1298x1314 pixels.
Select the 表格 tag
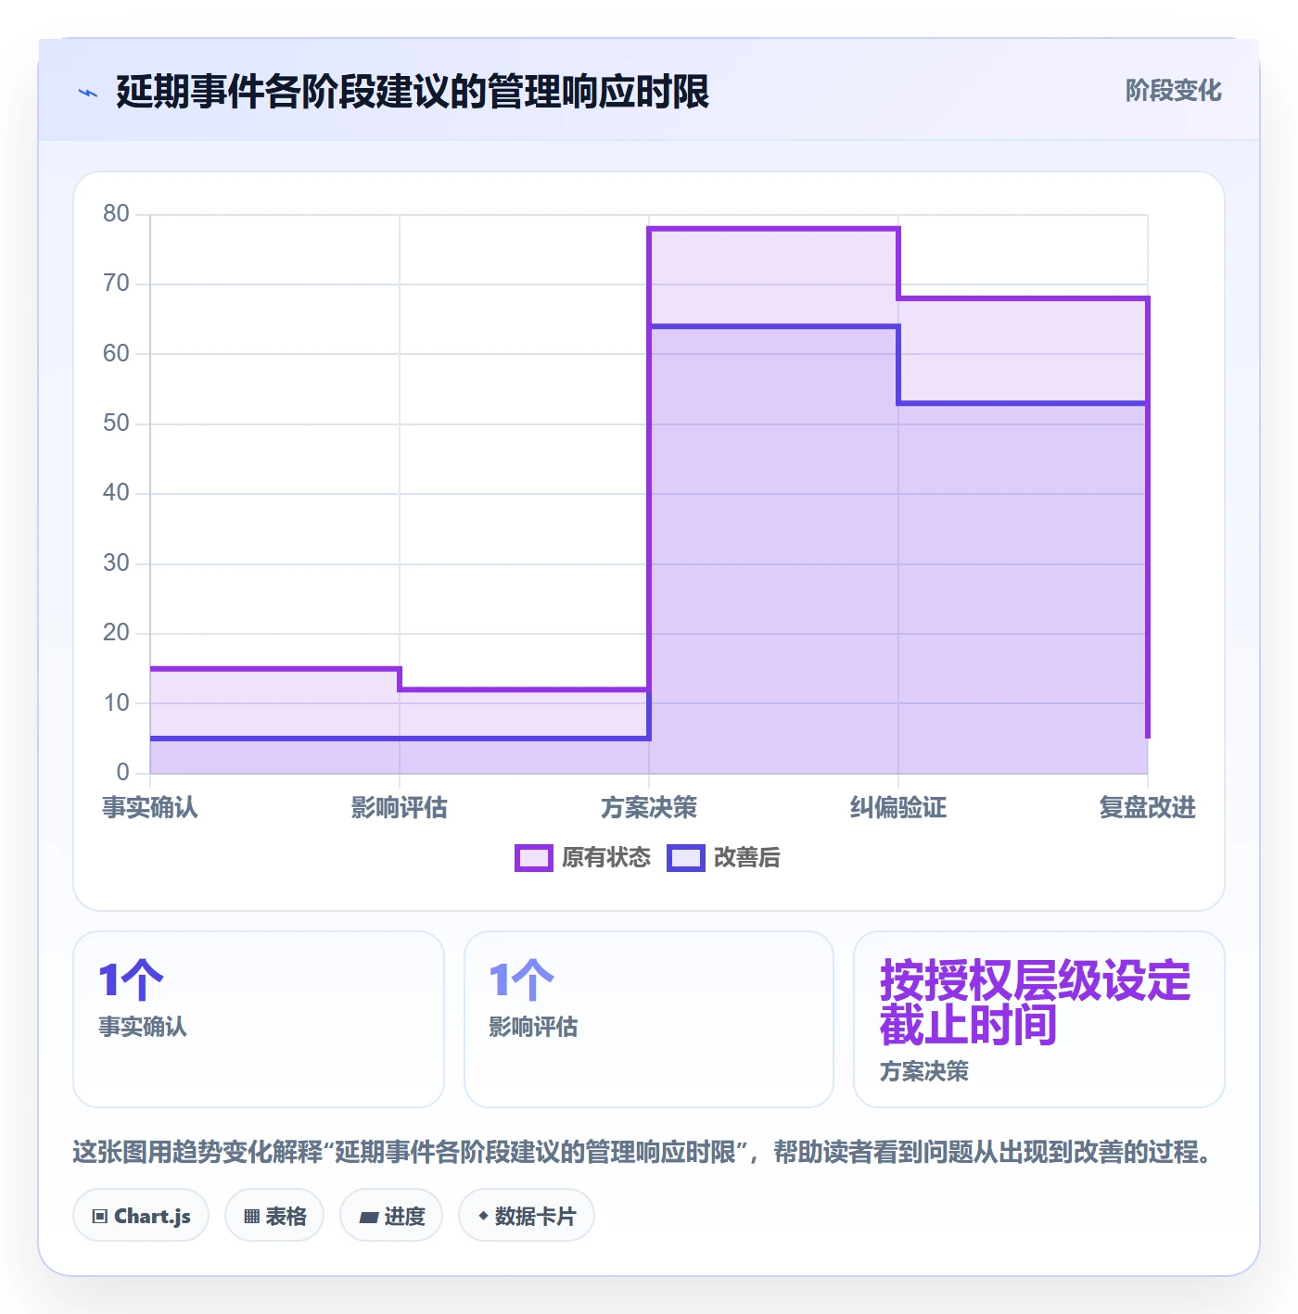tap(274, 1216)
